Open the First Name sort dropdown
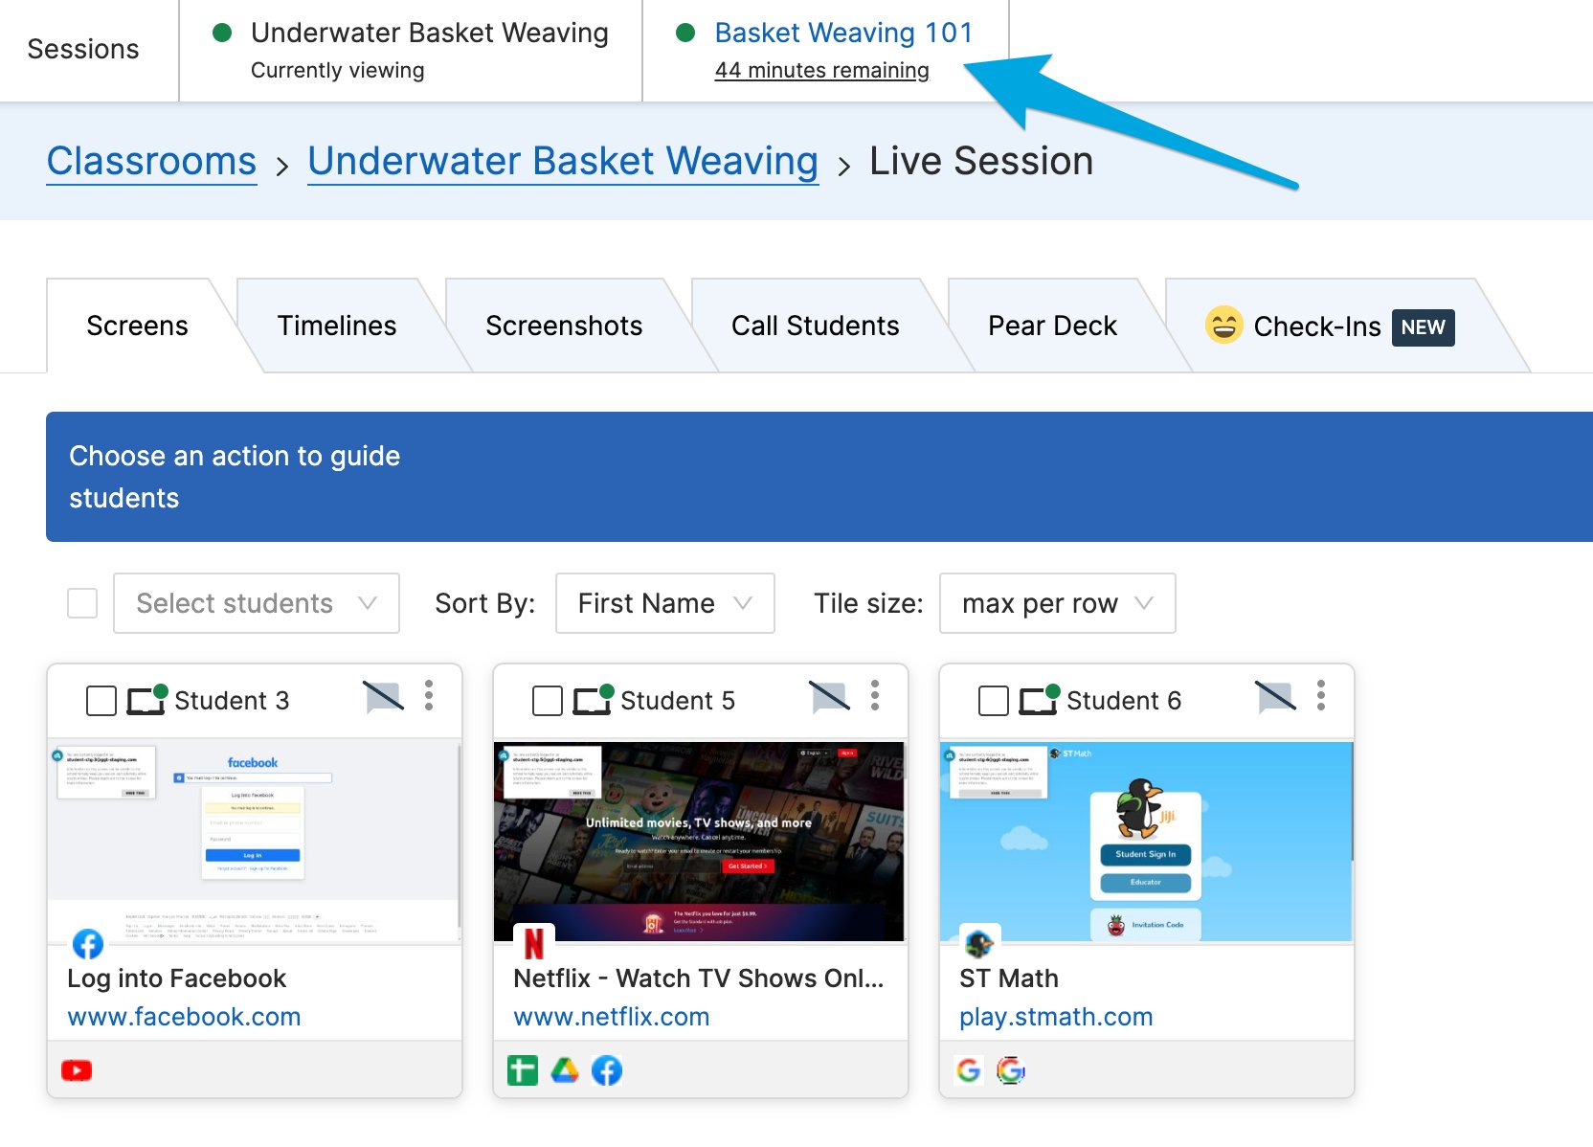Viewport: 1593px width, 1147px height. click(665, 603)
